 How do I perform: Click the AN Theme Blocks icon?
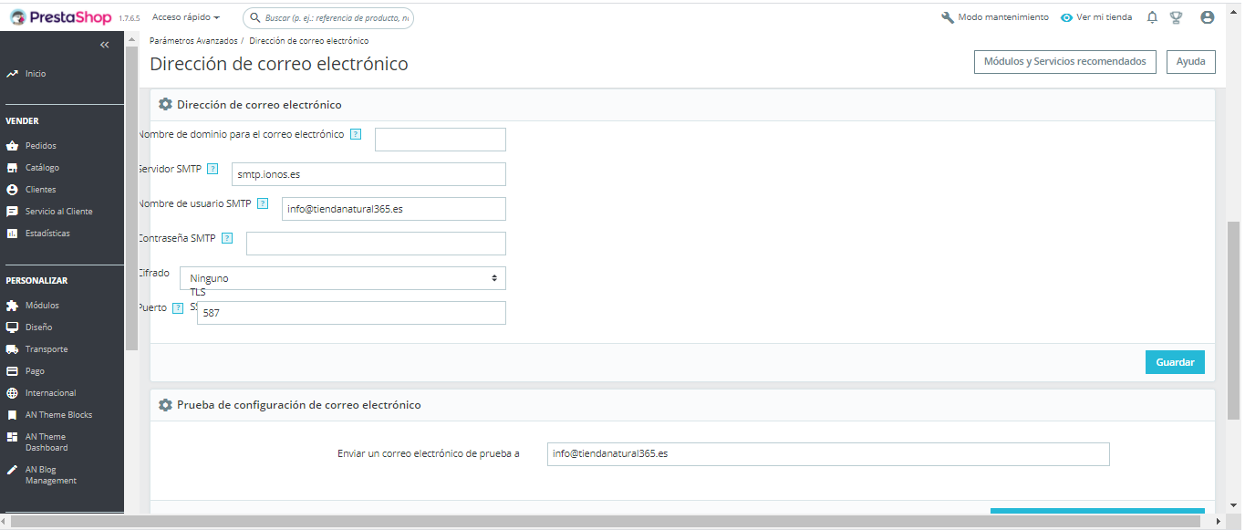(12, 415)
